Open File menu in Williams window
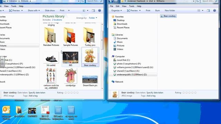221x124 pixels. (112, 6)
